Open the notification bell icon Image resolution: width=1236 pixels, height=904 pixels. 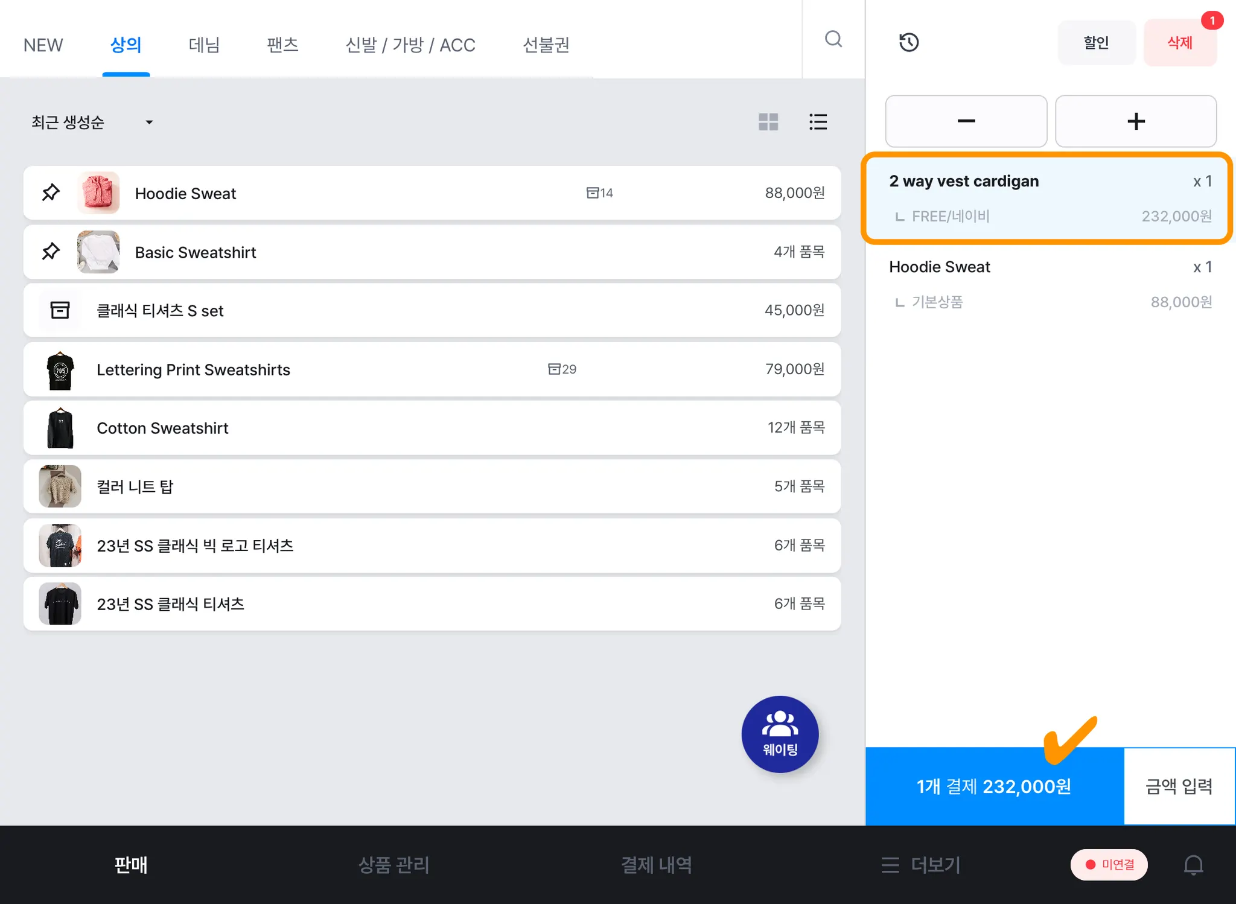coord(1193,865)
